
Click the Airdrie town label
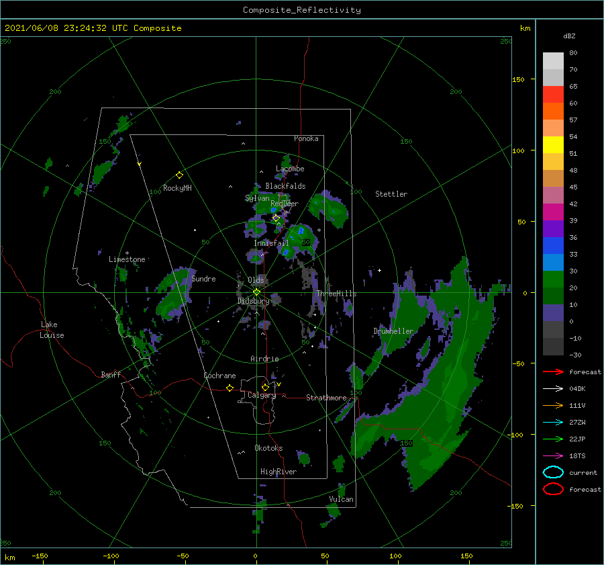point(264,359)
